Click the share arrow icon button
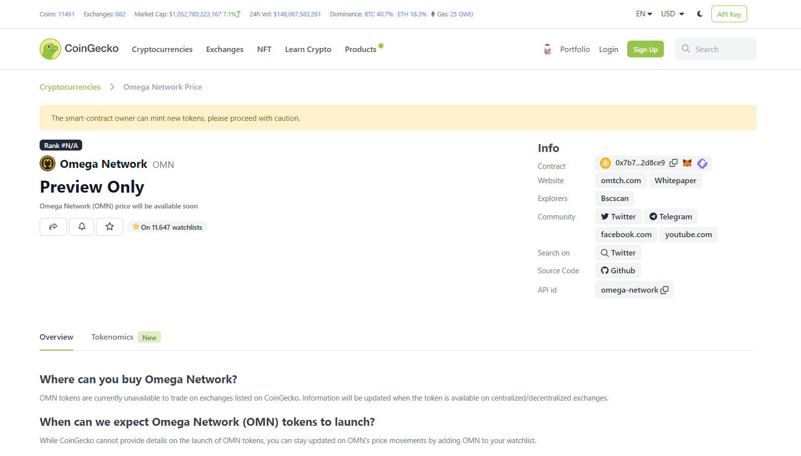 53,226
